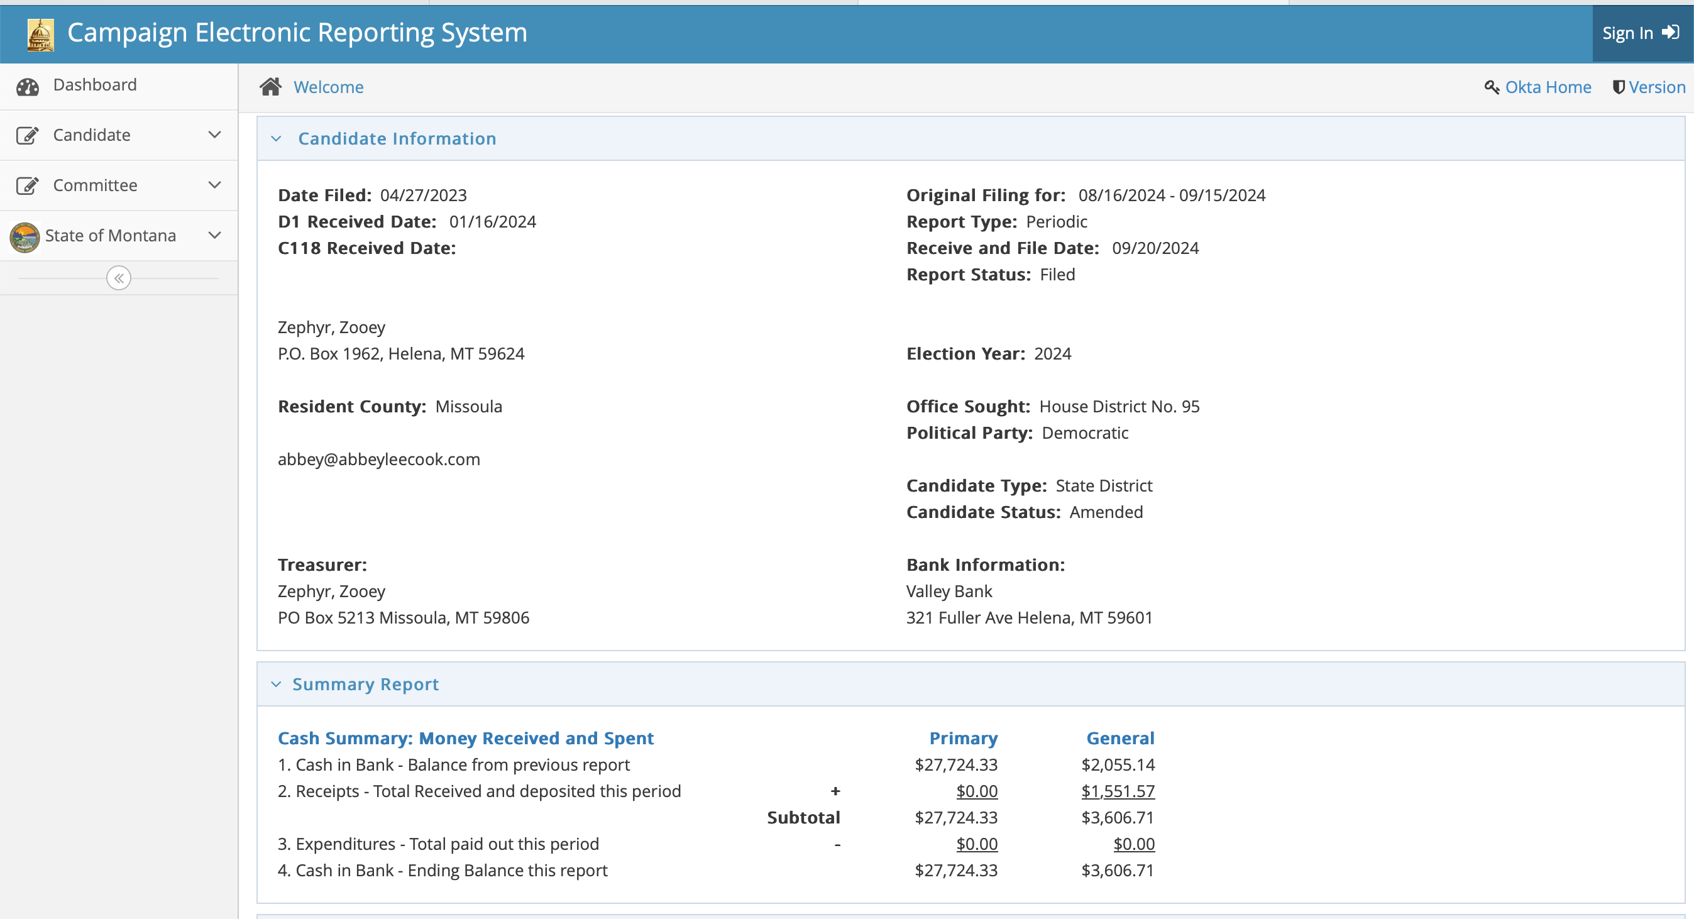Collapse the Summary Report panel

point(276,685)
